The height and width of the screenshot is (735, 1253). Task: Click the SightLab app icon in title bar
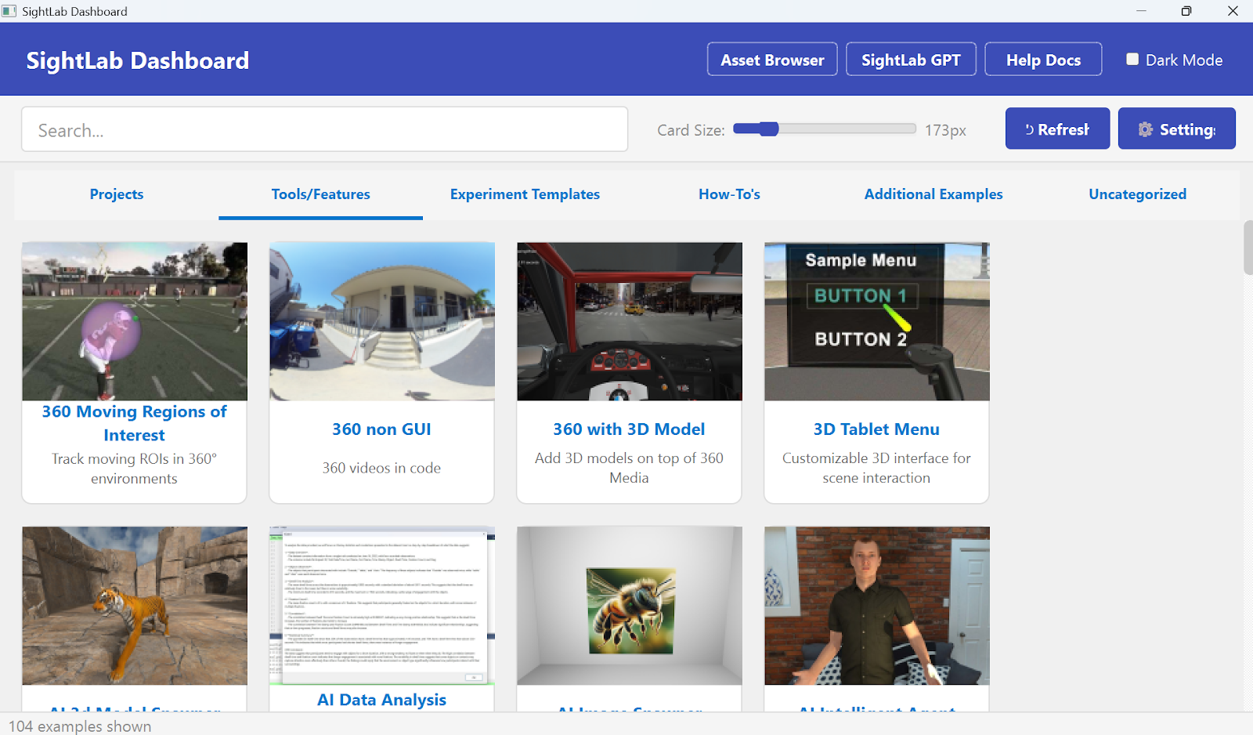(x=9, y=11)
